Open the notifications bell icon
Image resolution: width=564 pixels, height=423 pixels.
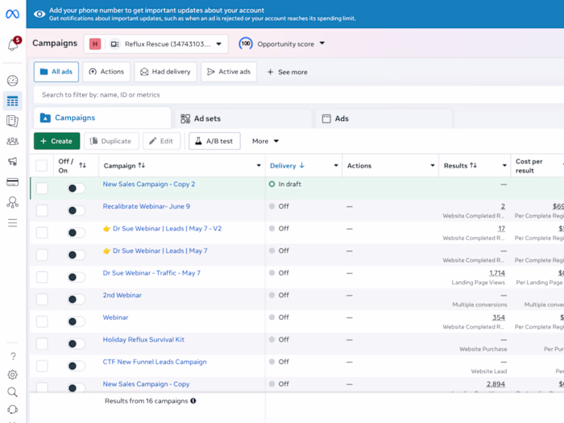tap(13, 44)
